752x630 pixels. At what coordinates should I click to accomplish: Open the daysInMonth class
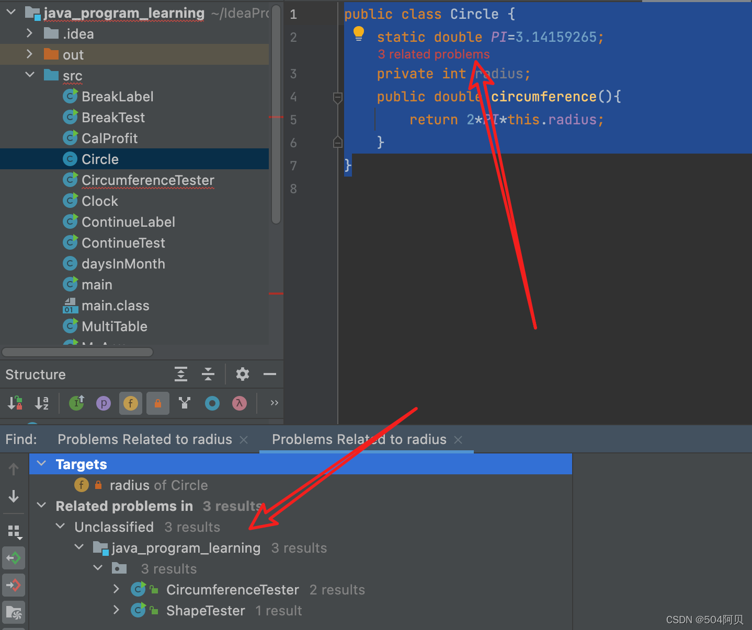coord(123,264)
